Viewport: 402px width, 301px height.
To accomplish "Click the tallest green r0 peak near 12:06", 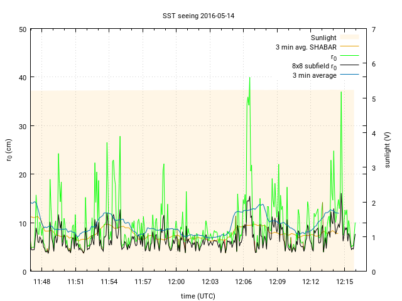I will (250, 78).
